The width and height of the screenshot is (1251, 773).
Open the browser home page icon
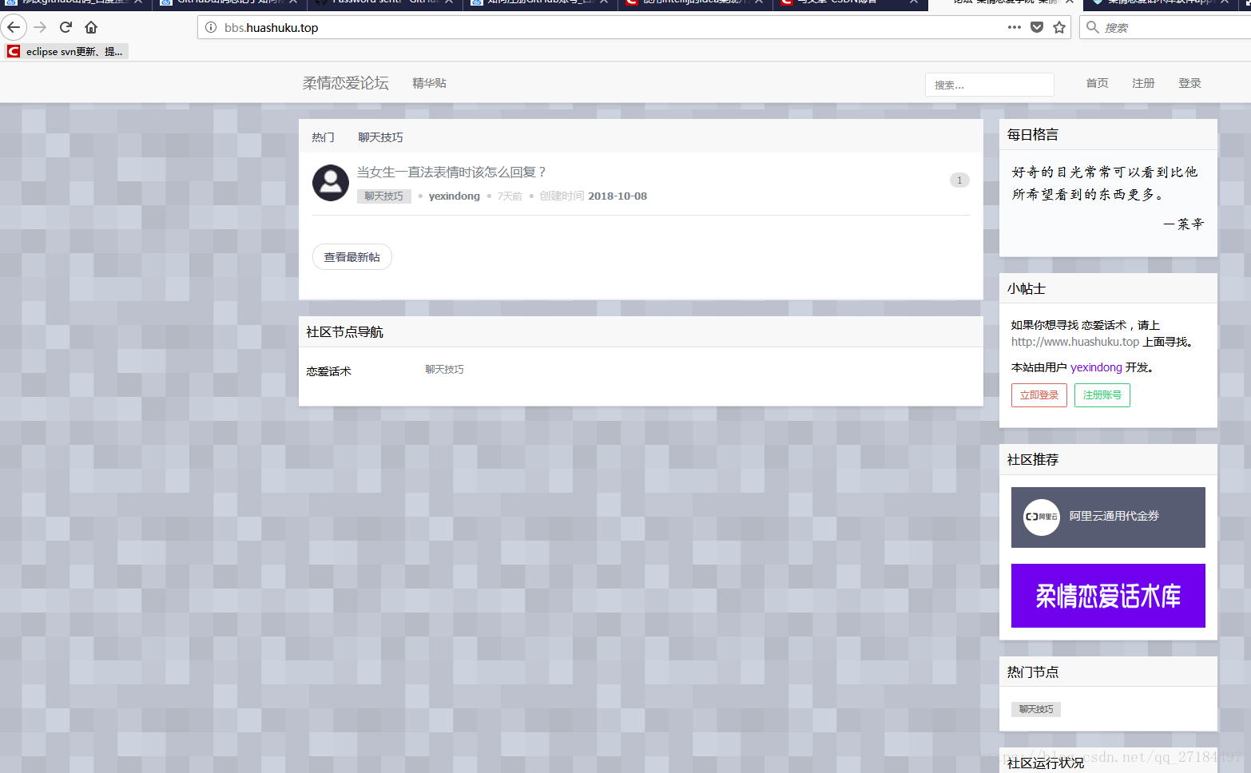[x=91, y=27]
